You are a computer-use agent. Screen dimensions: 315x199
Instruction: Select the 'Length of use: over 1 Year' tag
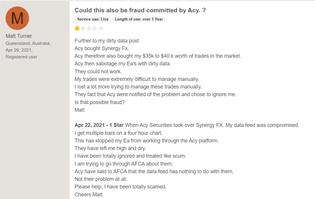139,19
